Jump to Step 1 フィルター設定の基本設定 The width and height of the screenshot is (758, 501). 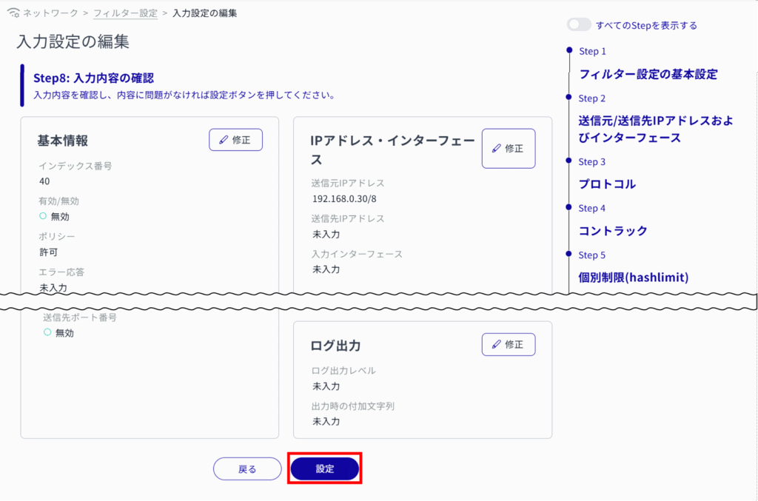[x=647, y=75]
